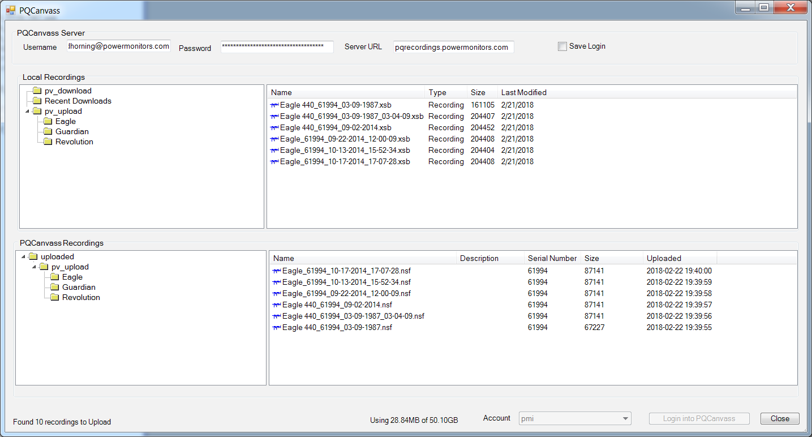This screenshot has height=437, width=812.
Task: Select the recording icon next to Eagle 440_61994_09-02-2014.xsb
Action: pyautogui.click(x=275, y=127)
